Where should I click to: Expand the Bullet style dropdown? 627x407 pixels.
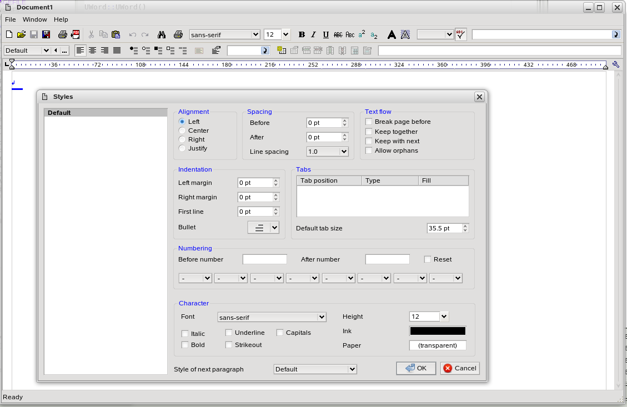pyautogui.click(x=274, y=227)
